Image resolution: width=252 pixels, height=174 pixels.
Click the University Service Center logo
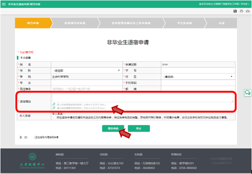tap(32, 161)
